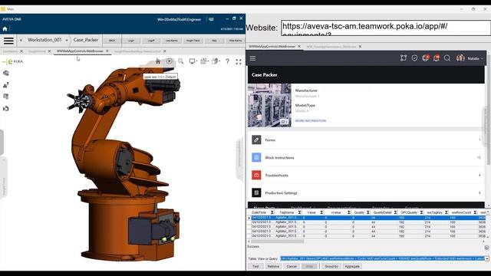The image size is (491, 276).
Task: Click the Forms pencil icon
Action: click(256, 140)
